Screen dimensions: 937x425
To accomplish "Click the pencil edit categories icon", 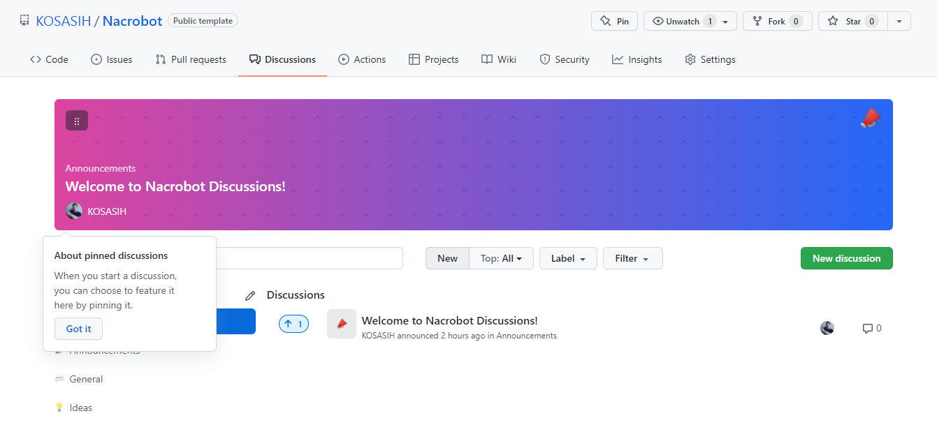I will 250,296.
